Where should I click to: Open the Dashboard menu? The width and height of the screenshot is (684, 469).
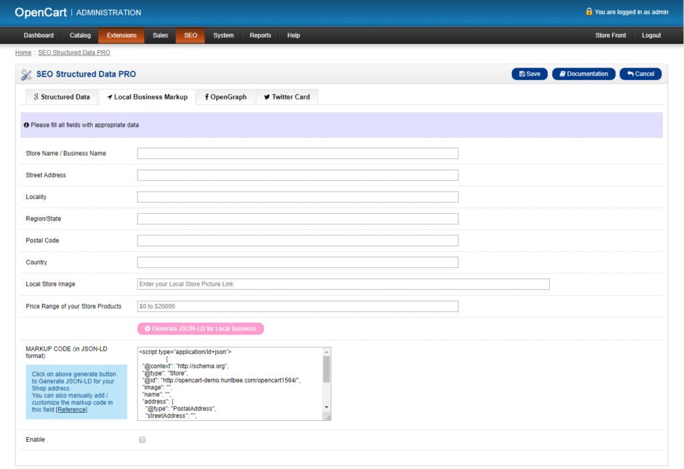[x=39, y=35]
